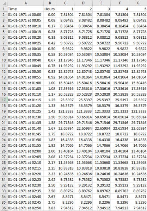The image size is (147, 211).
Task: Select 9.29132 in column F
Action: click(x=120, y=185)
